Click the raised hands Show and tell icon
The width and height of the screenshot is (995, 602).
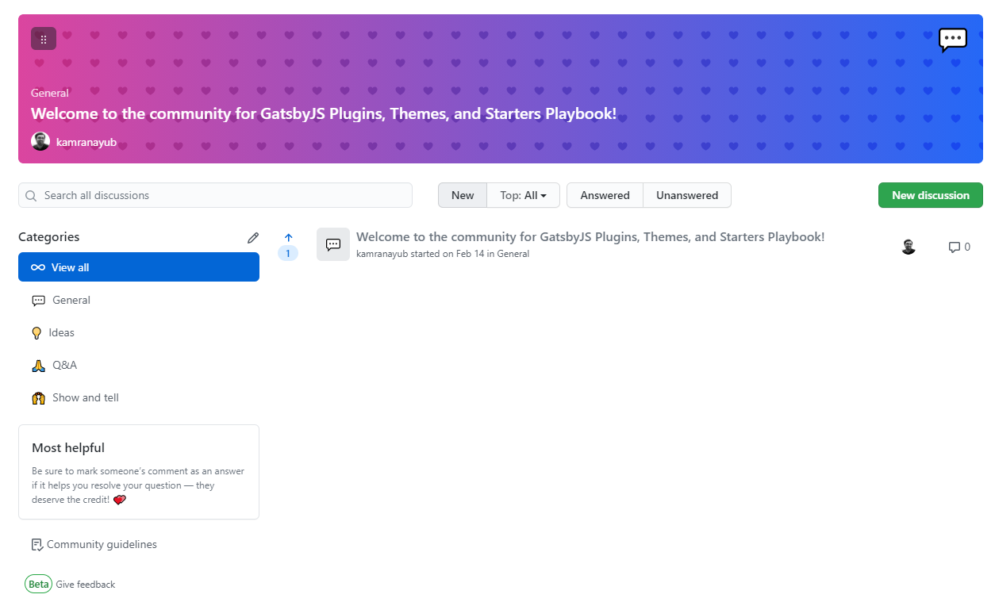[x=38, y=398]
